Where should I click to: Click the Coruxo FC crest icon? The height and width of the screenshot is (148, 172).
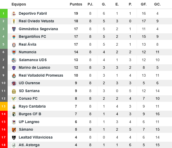point(14,99)
